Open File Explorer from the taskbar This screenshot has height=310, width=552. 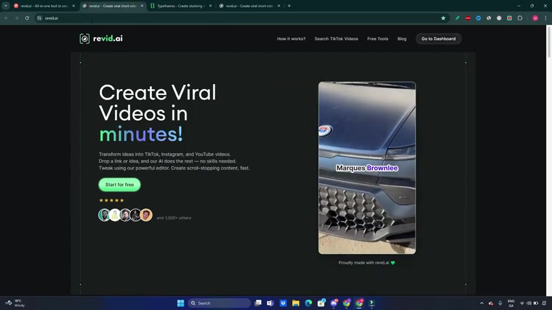(296, 303)
